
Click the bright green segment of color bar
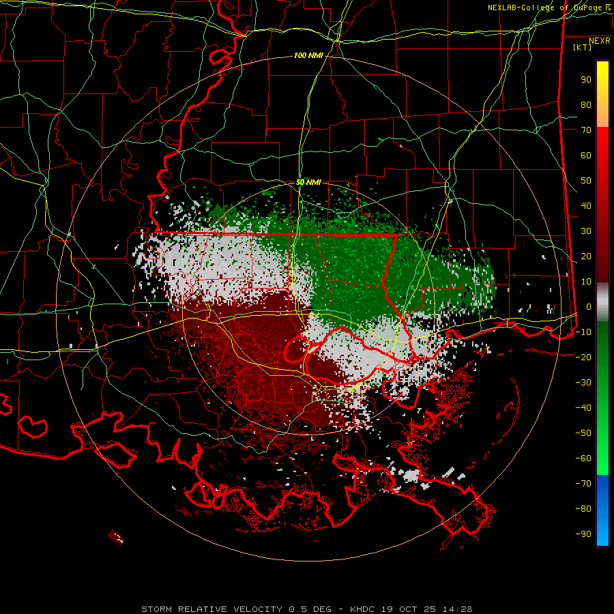click(x=602, y=450)
